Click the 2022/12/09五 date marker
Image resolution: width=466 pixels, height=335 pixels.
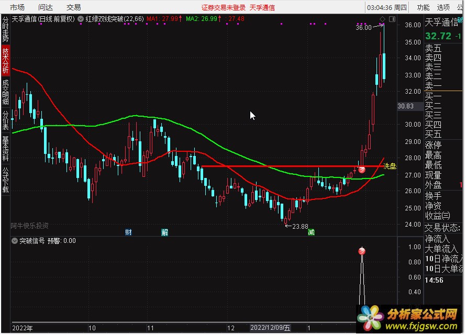pyautogui.click(x=270, y=328)
